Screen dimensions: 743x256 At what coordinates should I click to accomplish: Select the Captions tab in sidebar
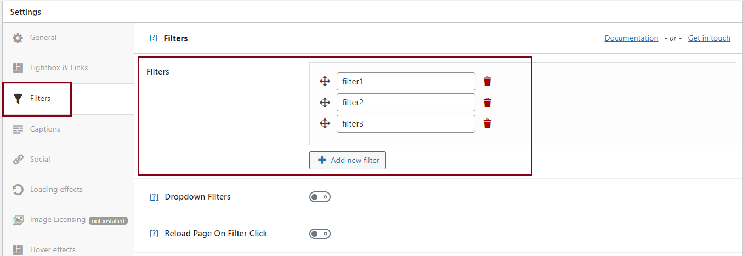point(45,129)
